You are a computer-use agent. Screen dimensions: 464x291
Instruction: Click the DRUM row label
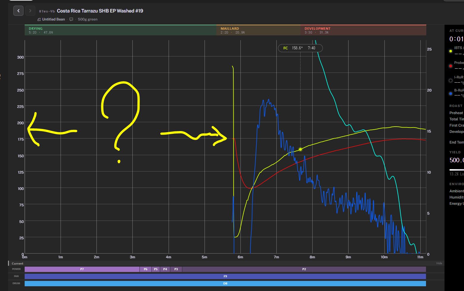(x=16, y=284)
